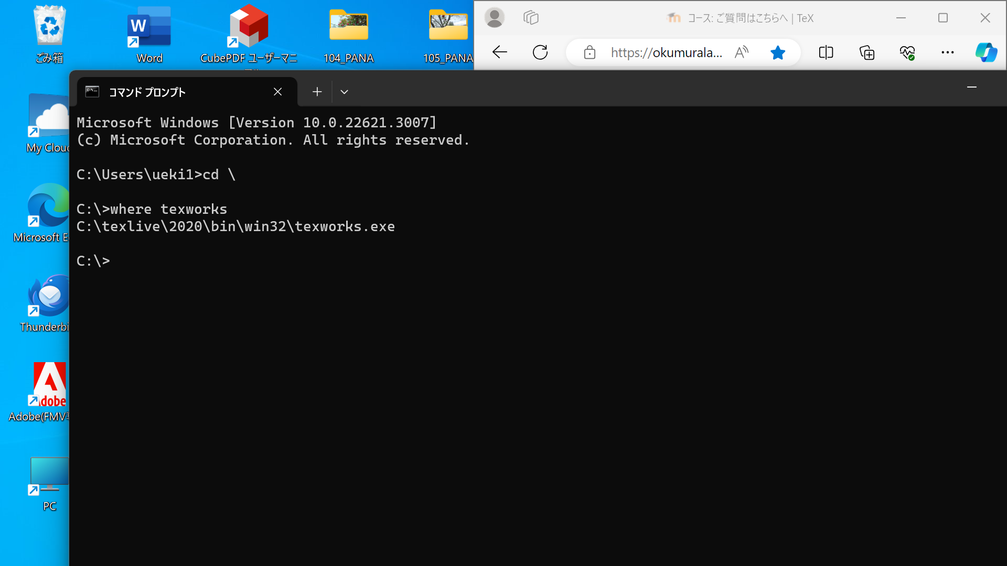The image size is (1007, 566).
Task: Click the Edge profile avatar icon
Action: (495, 17)
